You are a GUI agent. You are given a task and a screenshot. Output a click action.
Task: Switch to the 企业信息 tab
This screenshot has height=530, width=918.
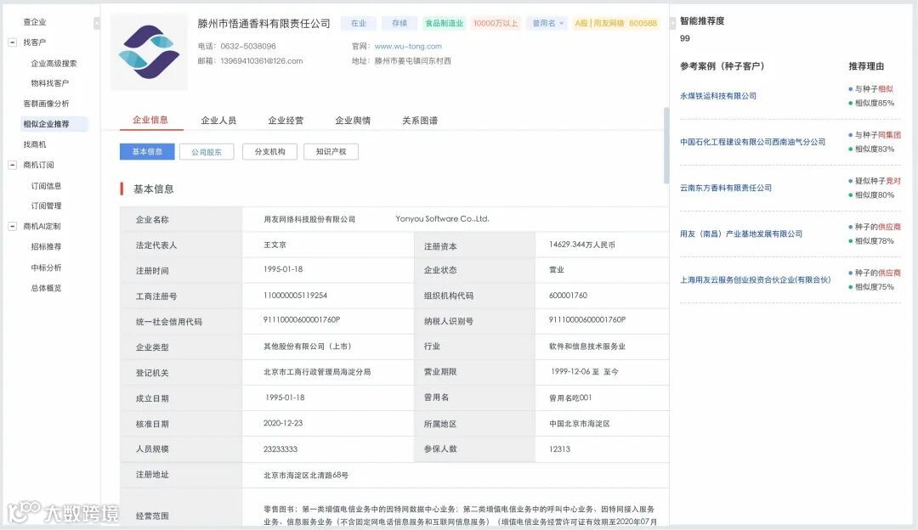[x=150, y=120]
